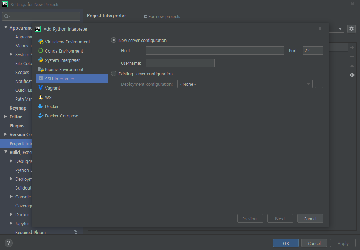The height and width of the screenshot is (250, 360).
Task: Close the Add Python Interpreter dialog
Action: pos(320,28)
